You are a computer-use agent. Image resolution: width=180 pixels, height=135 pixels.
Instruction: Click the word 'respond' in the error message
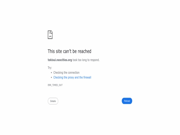[x=94, y=60]
